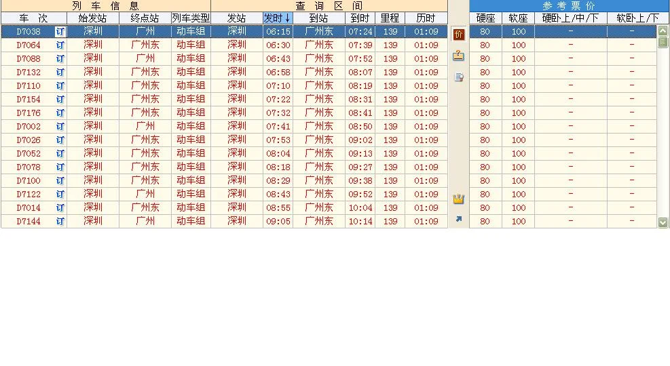This screenshot has width=670, height=366.
Task: Sort by the 终点站 terminal station header
Action: pos(145,18)
